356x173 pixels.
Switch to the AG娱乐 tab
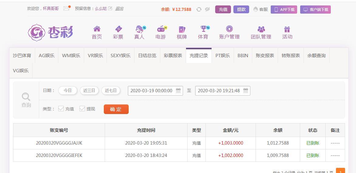46,55
